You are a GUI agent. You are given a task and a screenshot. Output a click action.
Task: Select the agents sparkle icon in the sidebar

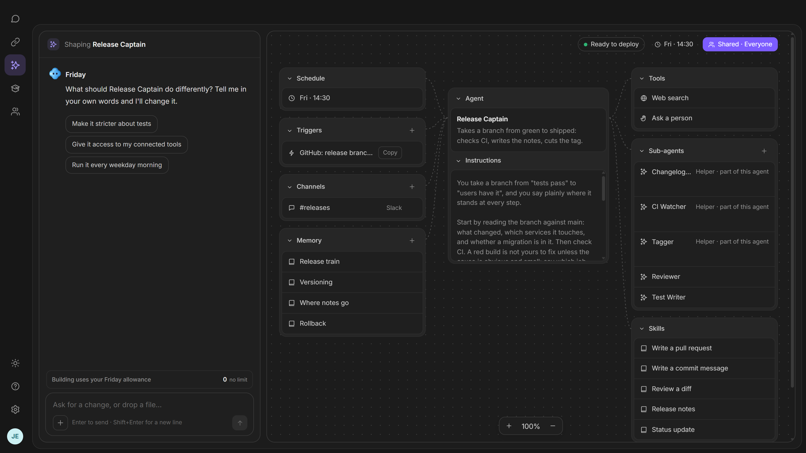(15, 65)
